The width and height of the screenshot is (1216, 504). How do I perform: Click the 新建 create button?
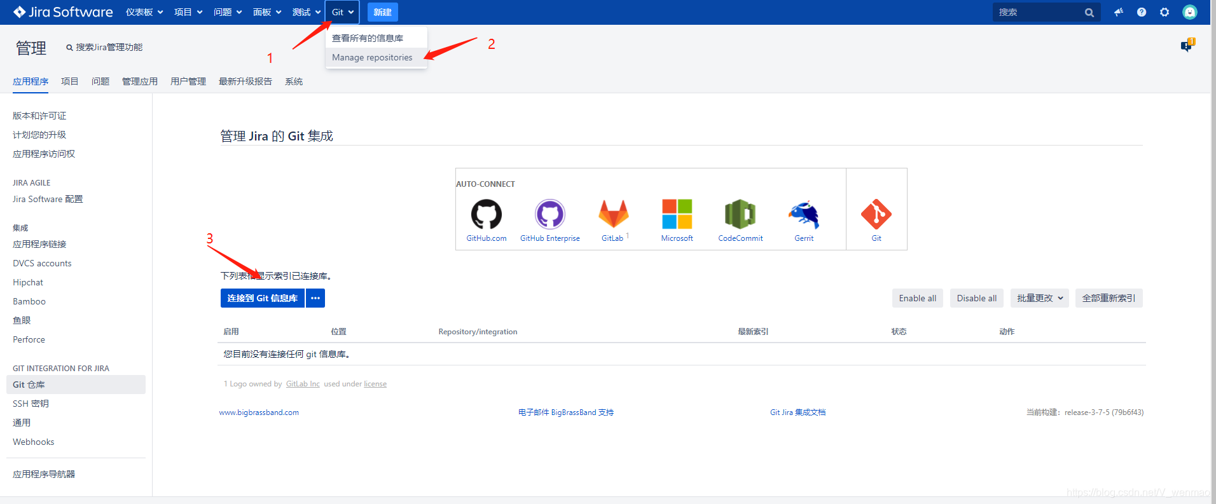point(383,12)
